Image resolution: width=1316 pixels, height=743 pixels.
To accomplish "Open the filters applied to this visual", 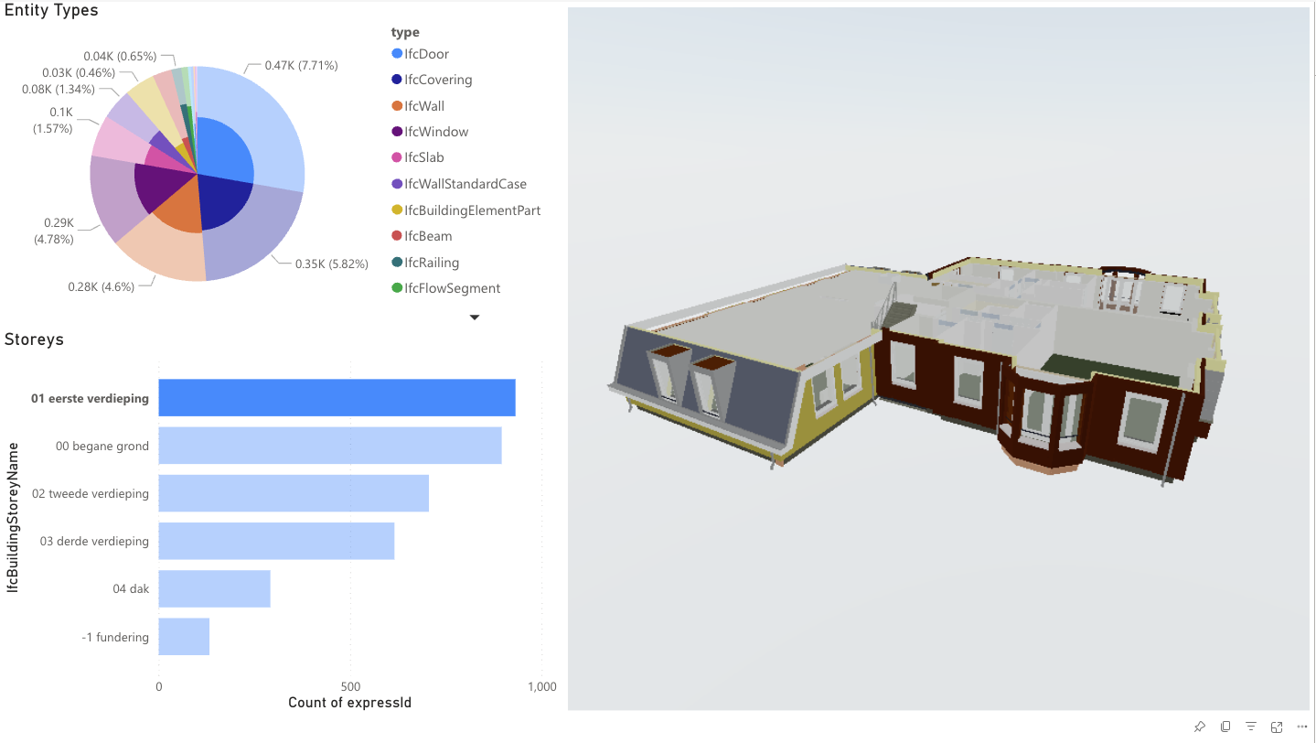I will (1250, 727).
